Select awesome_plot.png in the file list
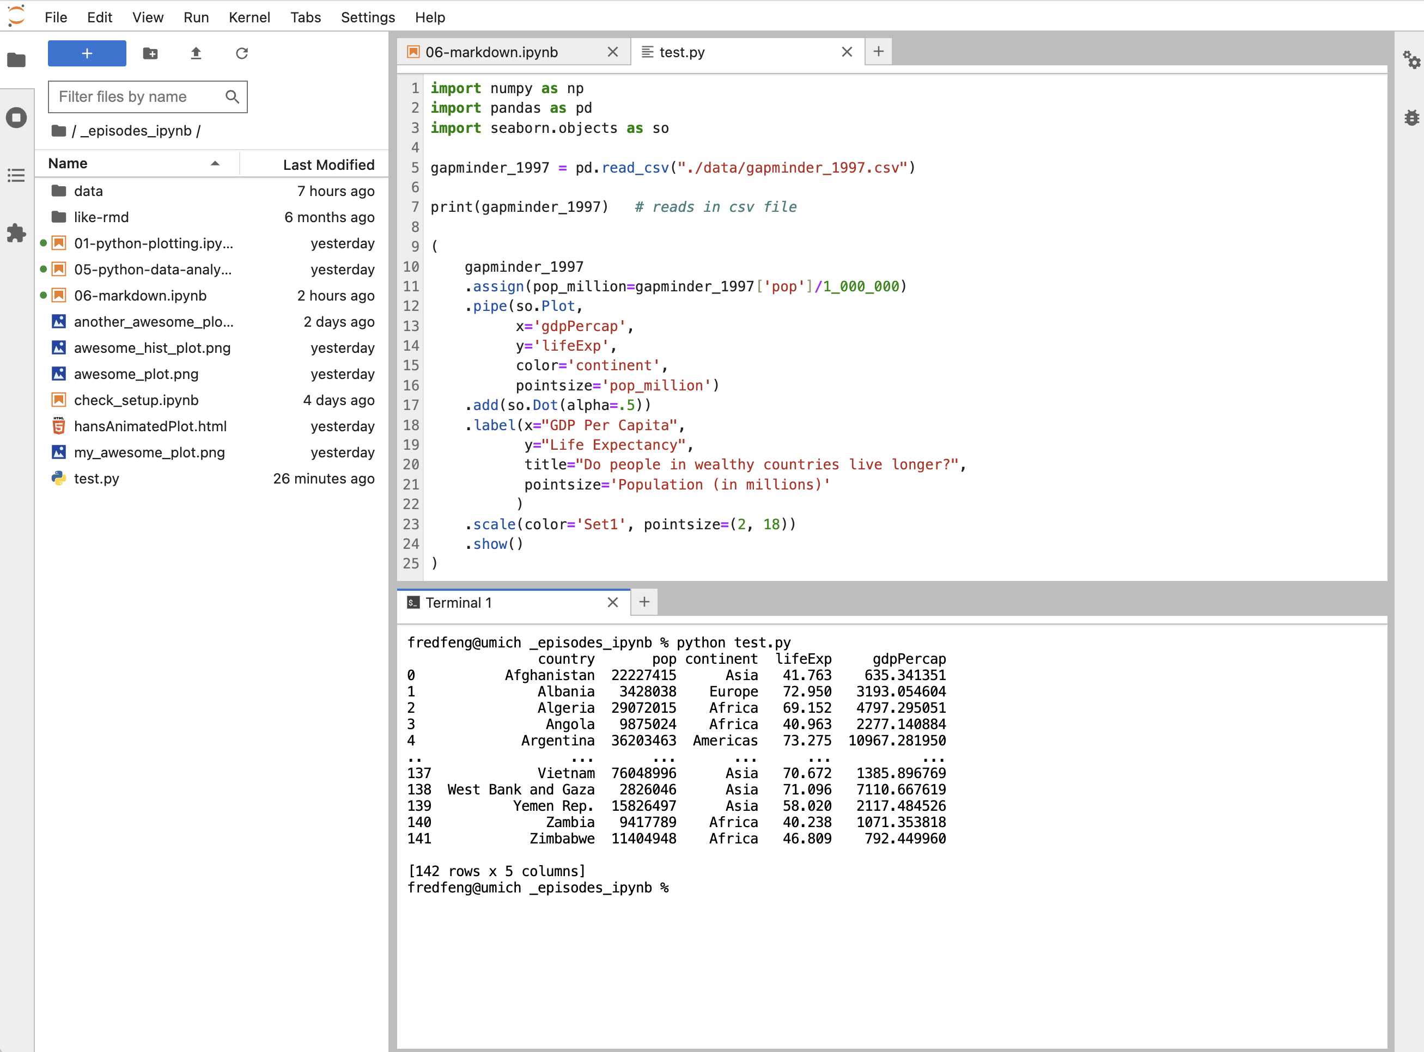This screenshot has height=1052, width=1424. 211,374
